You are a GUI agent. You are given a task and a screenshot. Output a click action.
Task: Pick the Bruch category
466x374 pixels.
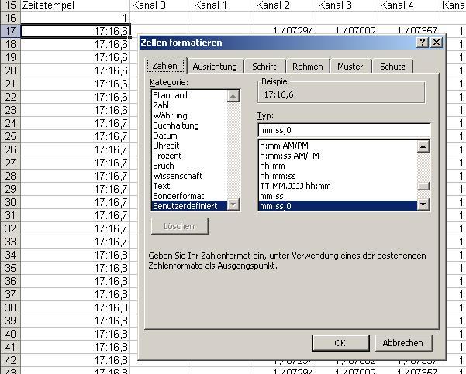coord(189,166)
